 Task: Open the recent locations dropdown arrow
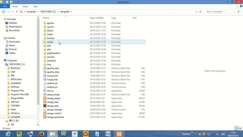(x=13, y=12)
